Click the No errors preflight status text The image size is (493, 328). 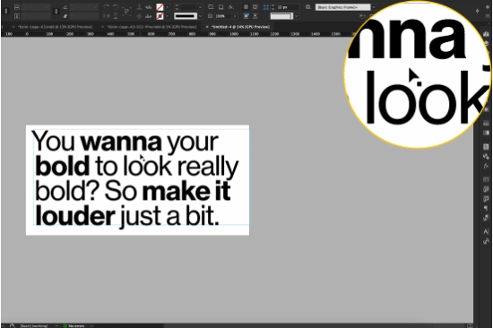point(76,326)
